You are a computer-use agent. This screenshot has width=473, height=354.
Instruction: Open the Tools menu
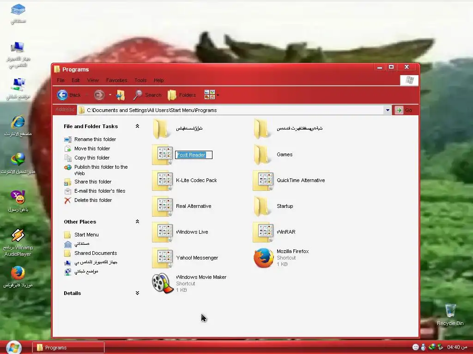140,80
